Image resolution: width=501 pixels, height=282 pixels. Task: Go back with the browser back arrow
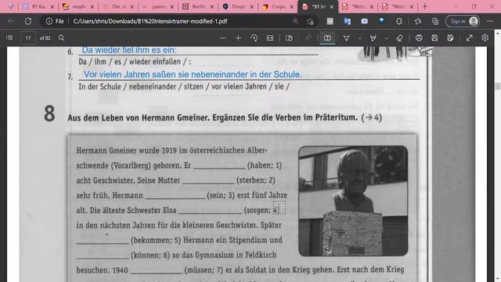coord(11,21)
